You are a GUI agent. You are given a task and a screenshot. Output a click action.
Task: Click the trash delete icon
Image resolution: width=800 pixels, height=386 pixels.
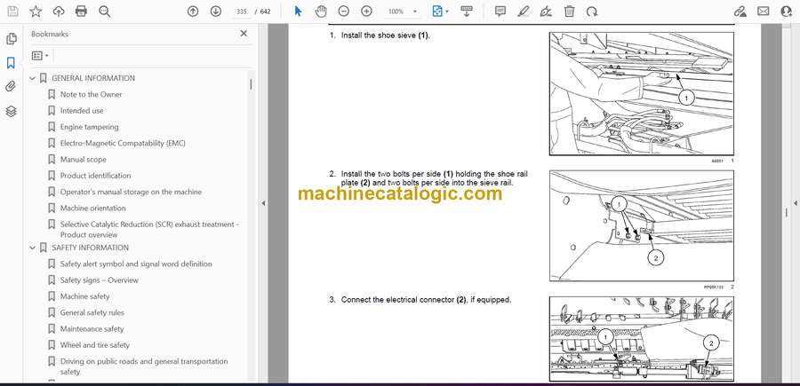570,12
